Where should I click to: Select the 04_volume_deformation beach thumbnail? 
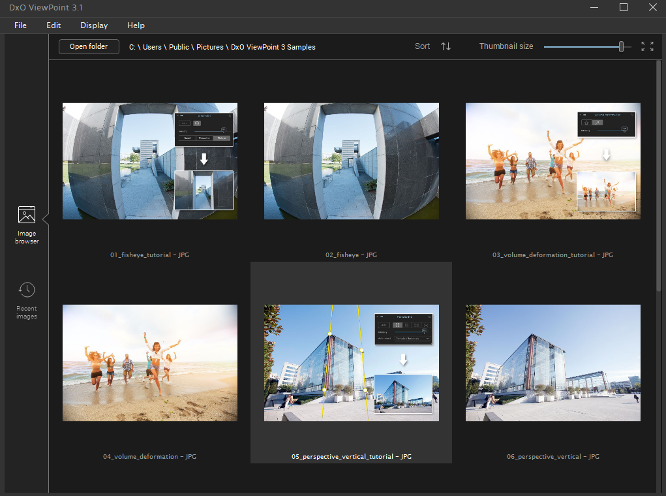pyautogui.click(x=150, y=362)
